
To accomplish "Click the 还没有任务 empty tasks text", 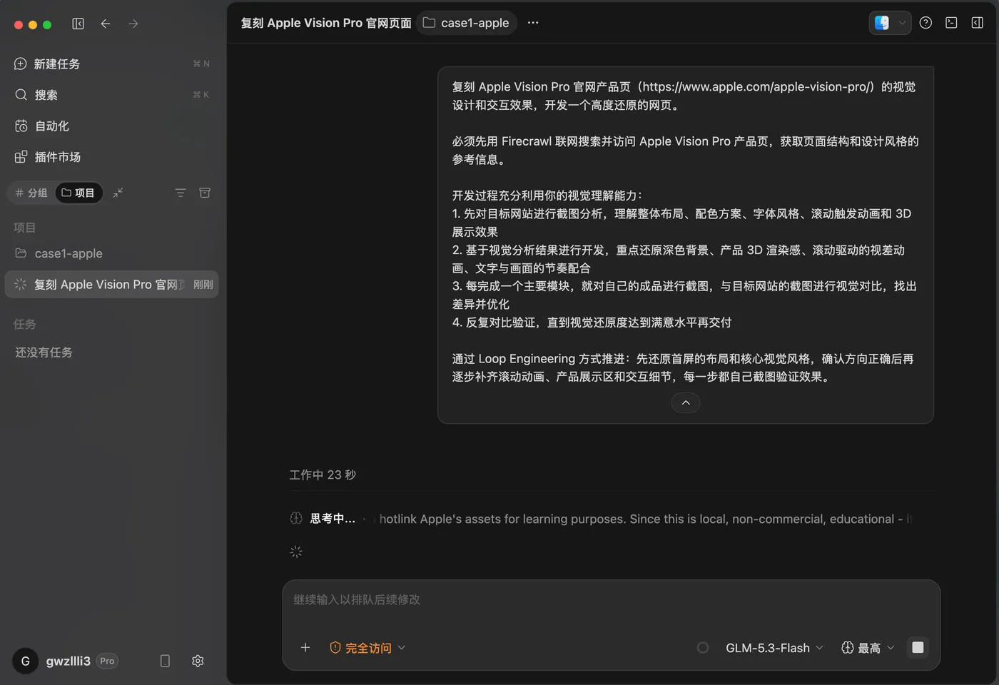I will point(44,352).
